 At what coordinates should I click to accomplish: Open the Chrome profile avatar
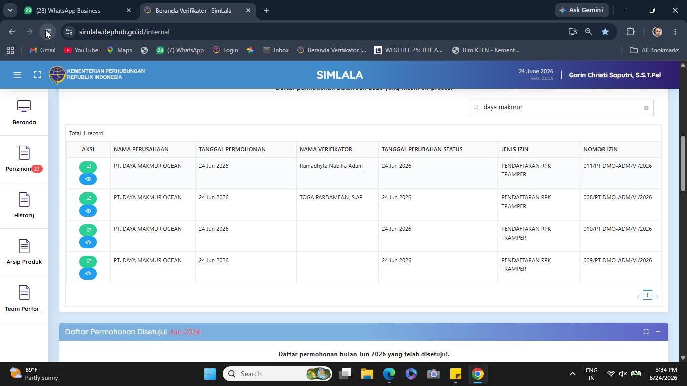(657, 32)
